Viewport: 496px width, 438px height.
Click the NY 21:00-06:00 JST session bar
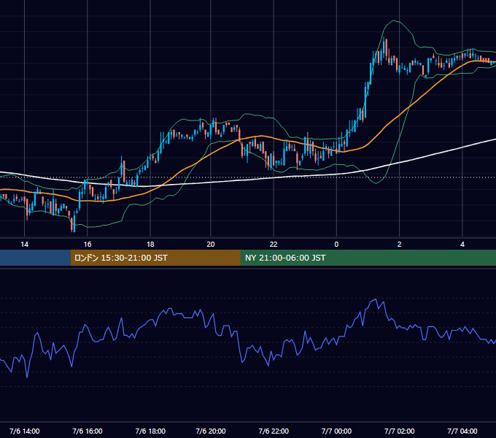coord(368,258)
